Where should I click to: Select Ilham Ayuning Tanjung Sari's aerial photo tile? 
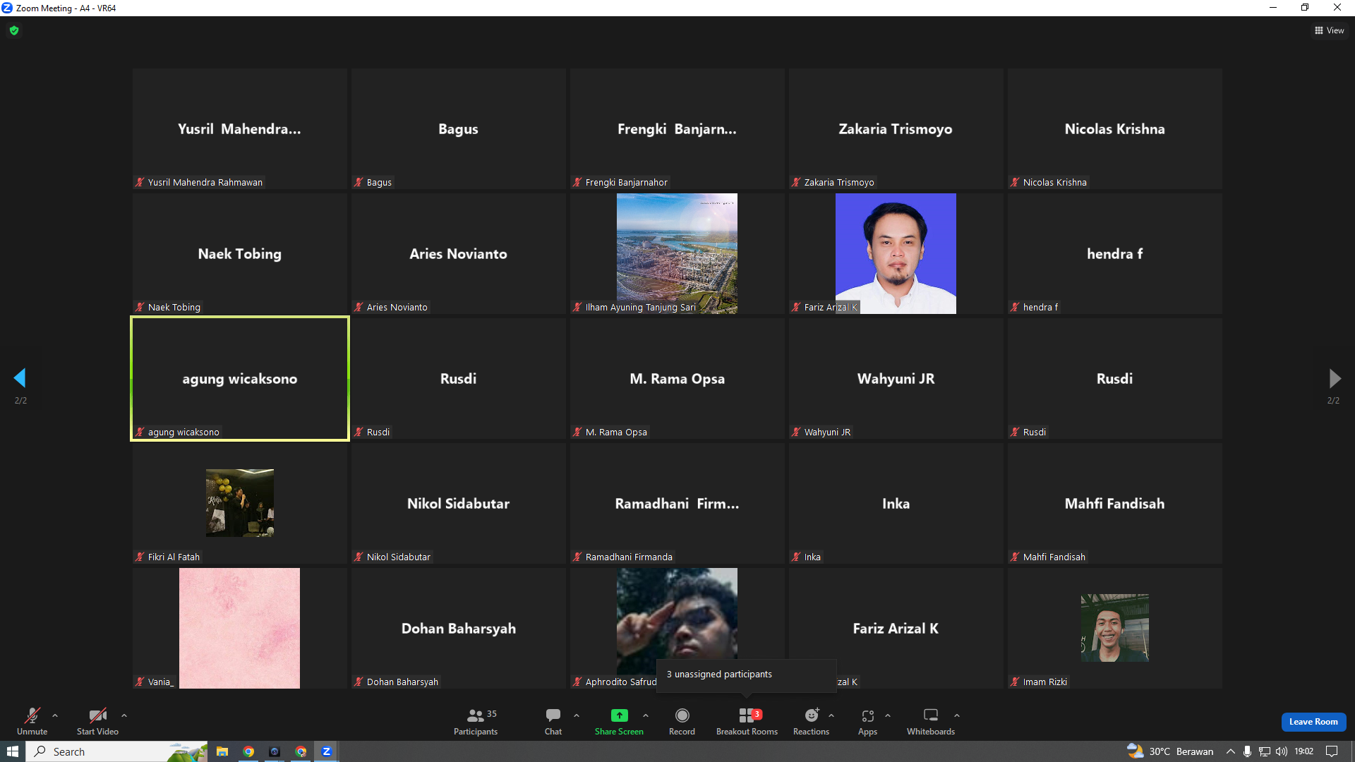click(x=677, y=253)
